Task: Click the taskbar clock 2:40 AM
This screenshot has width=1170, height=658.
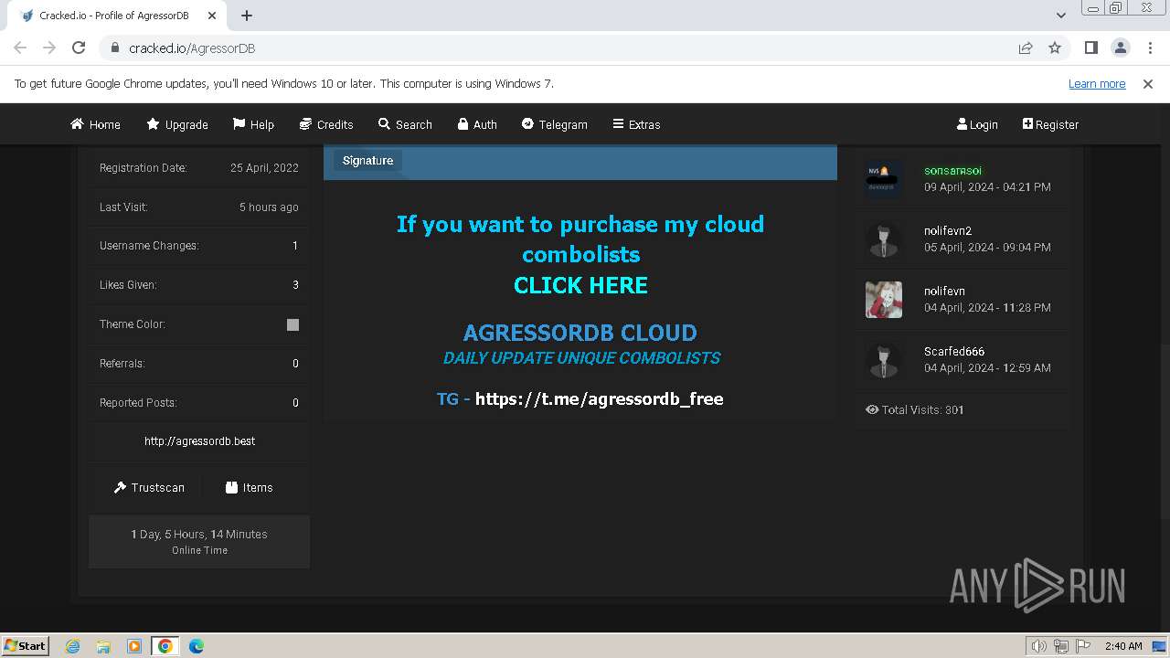Action: click(1123, 646)
